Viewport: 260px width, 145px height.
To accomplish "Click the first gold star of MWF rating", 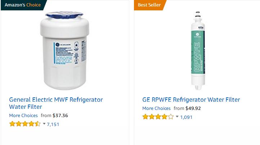I will tap(12, 124).
